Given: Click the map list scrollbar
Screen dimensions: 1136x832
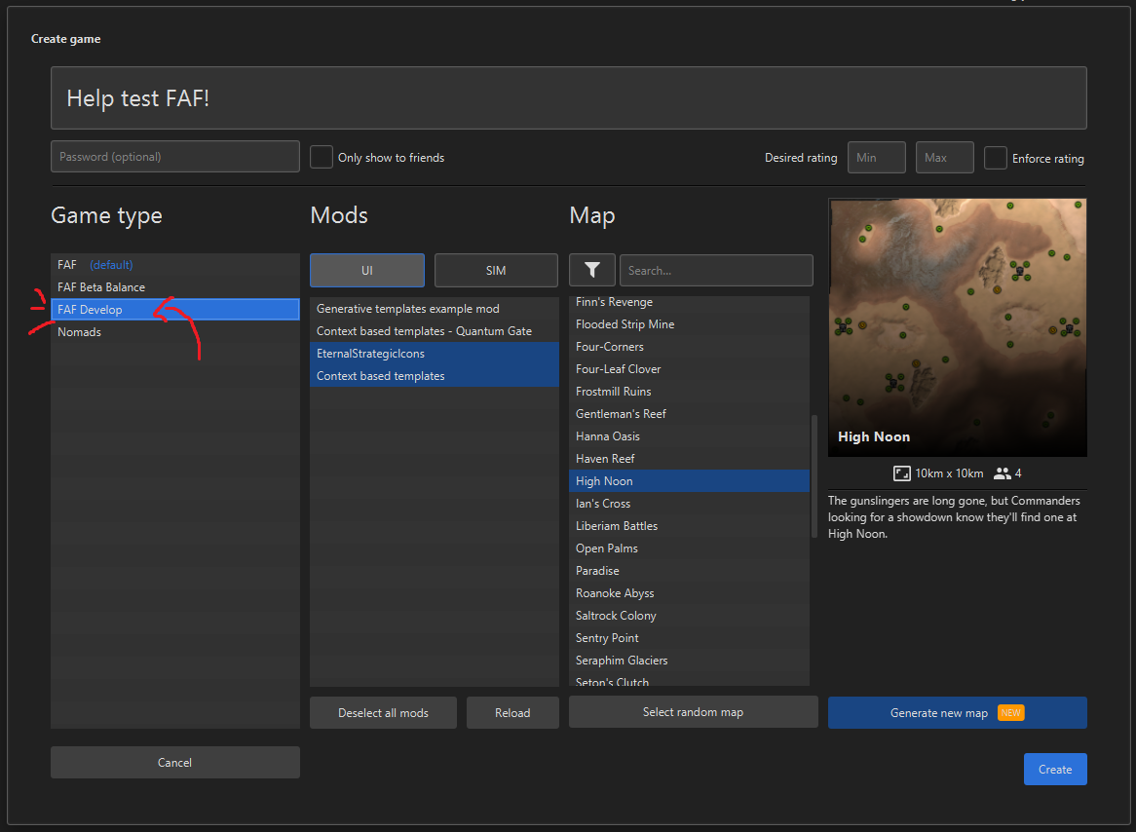Looking at the screenshot, I should 814,476.
